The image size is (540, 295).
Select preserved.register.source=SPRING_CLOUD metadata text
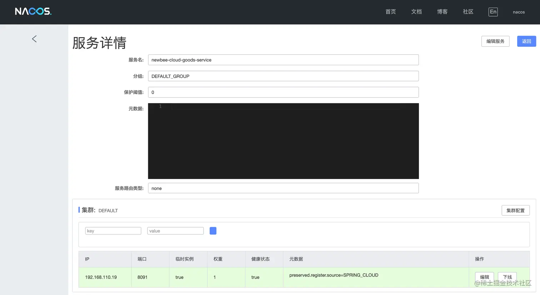334,275
